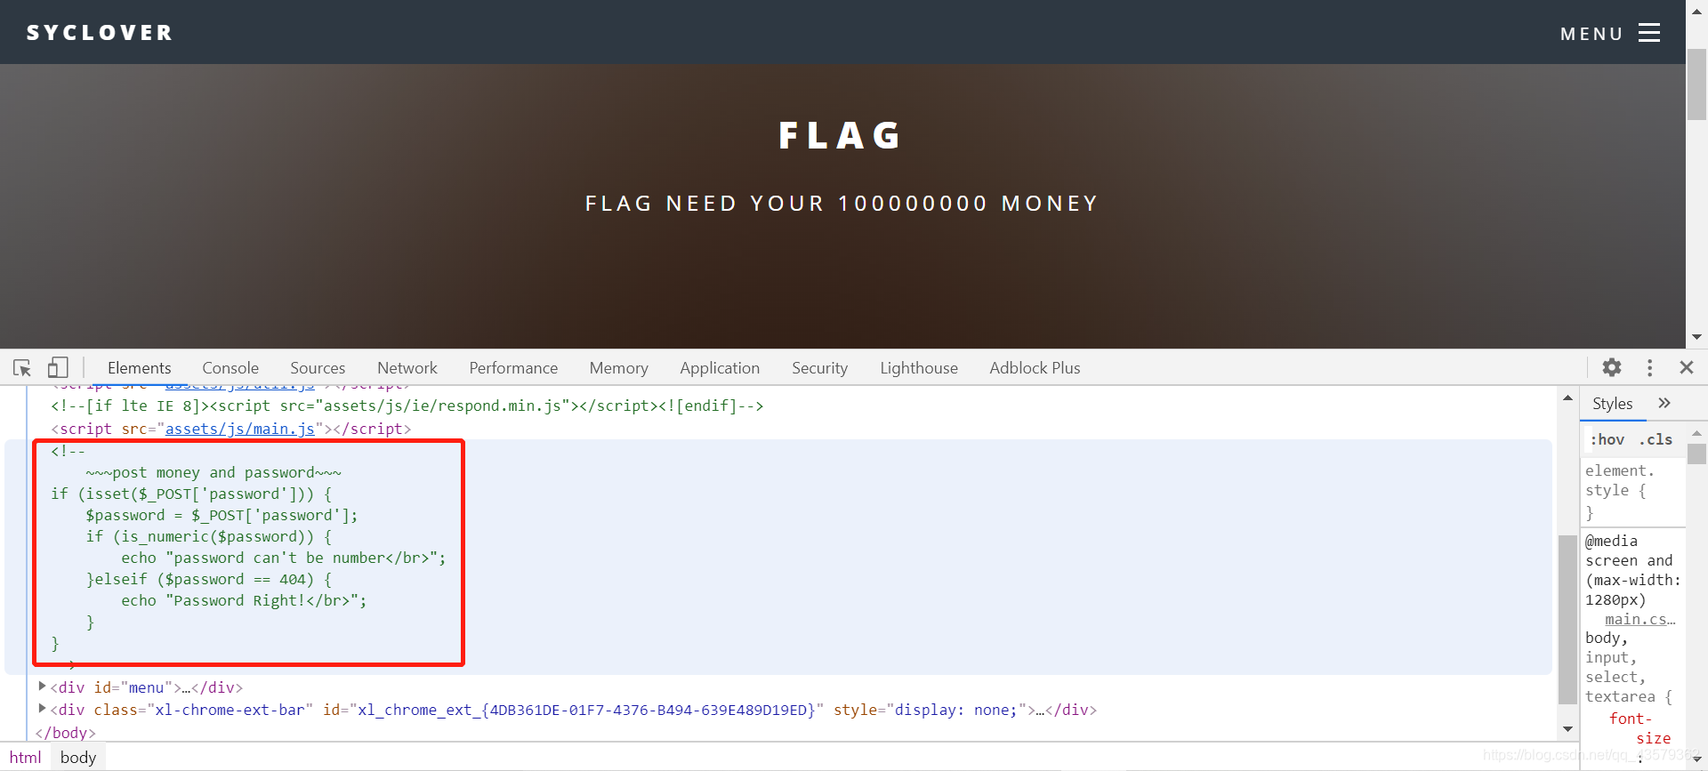
Task: Open DevTools settings gear
Action: 1612,367
